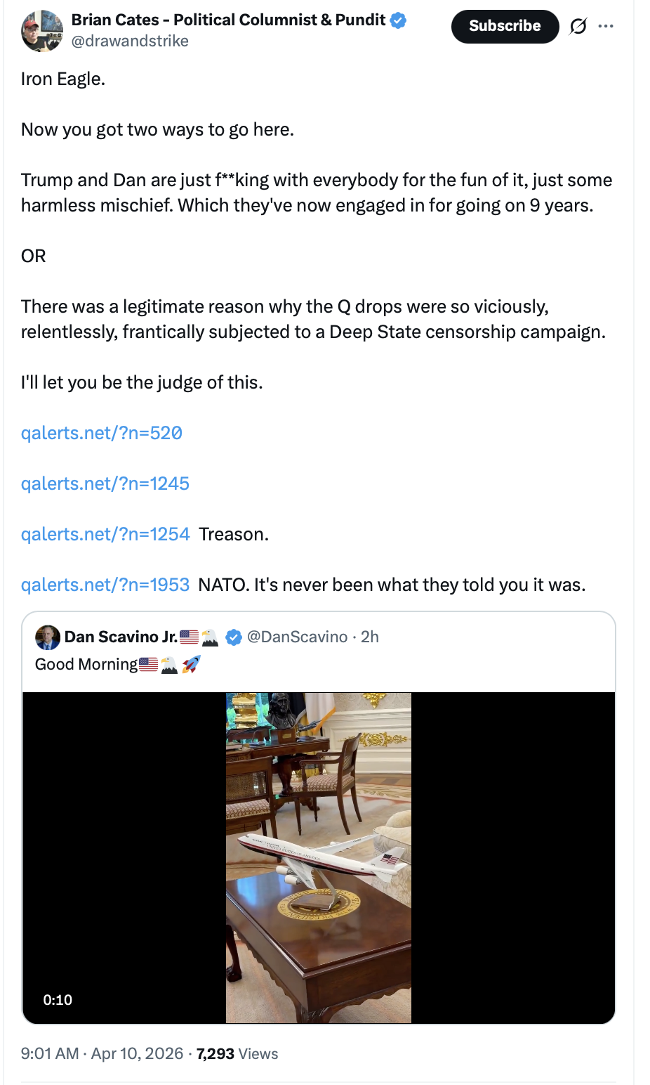The image size is (650, 1085).
Task: Click the Good Morning quoted tweet text
Action: point(86,664)
